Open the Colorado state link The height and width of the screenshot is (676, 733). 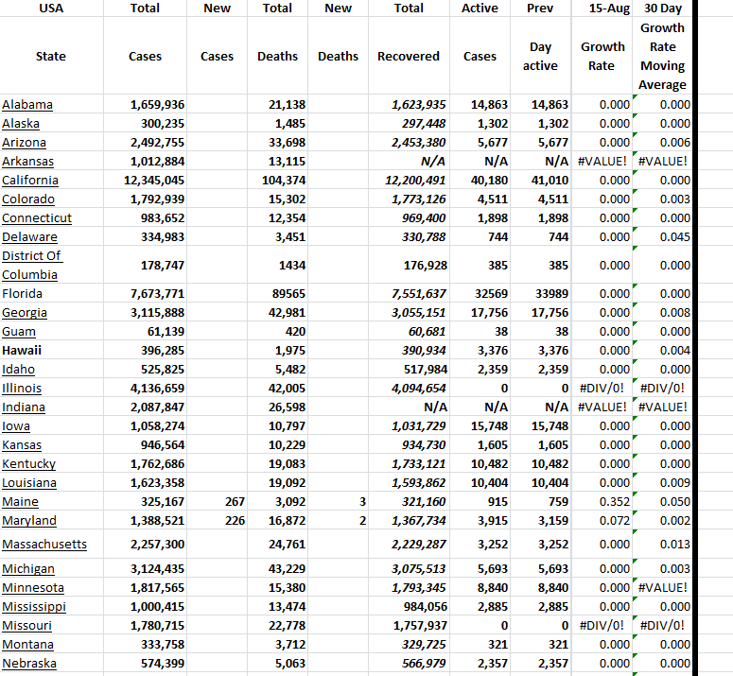28,199
